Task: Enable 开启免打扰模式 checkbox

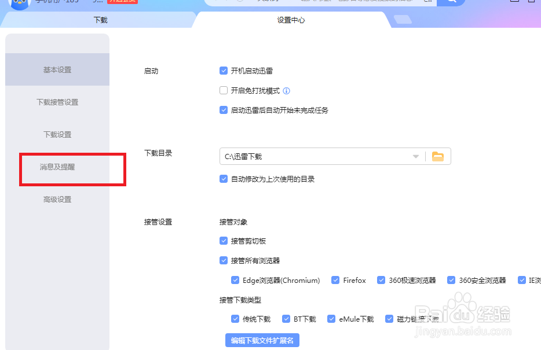Action: 224,90
